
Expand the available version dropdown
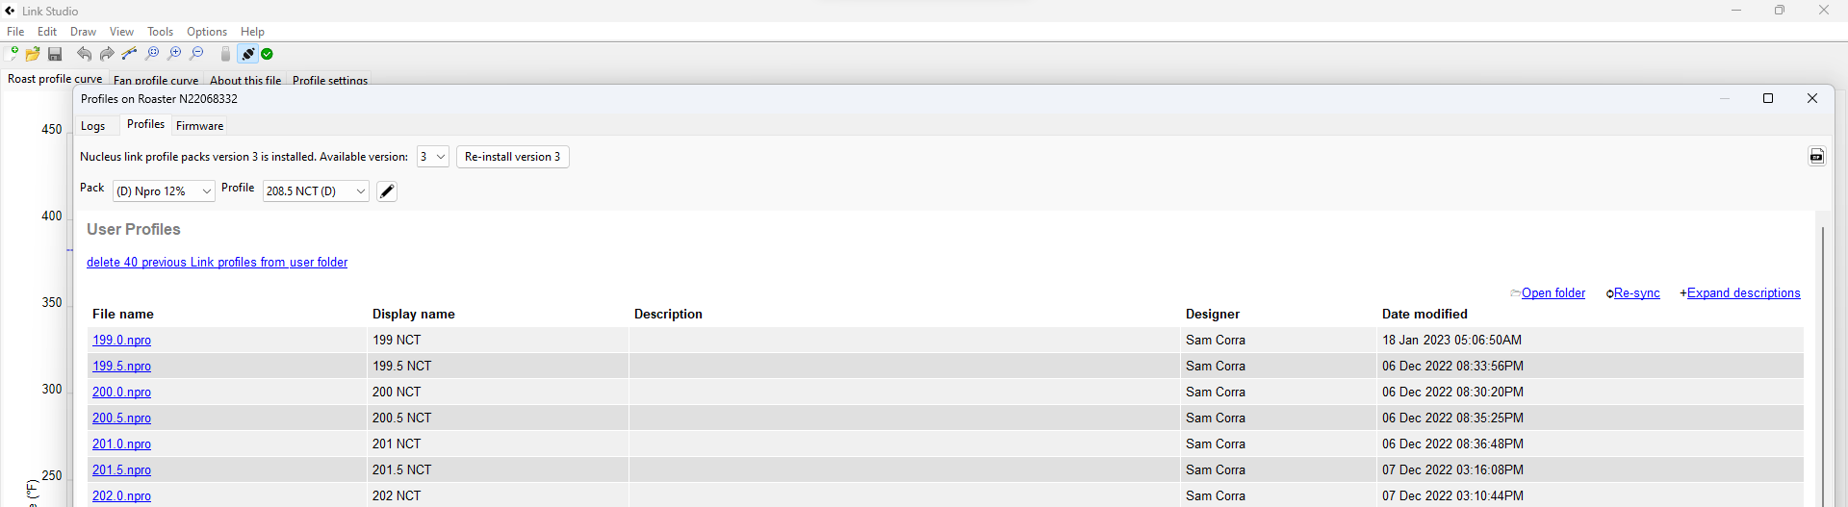pyautogui.click(x=433, y=157)
